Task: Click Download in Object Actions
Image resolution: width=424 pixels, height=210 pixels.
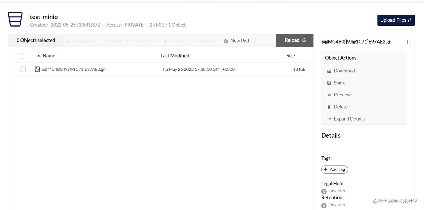Action: click(364, 71)
